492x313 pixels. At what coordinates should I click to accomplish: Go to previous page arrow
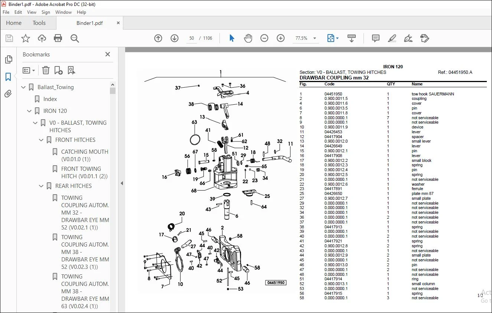pyautogui.click(x=158, y=38)
